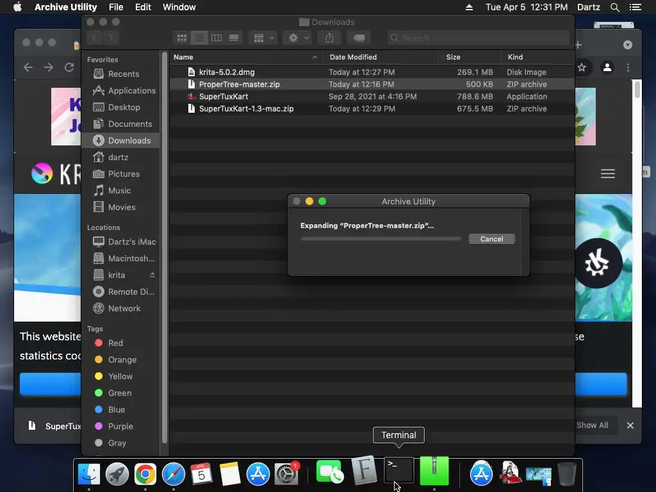The height and width of the screenshot is (492, 656).
Task: Select the Green tag
Action: [x=121, y=393]
